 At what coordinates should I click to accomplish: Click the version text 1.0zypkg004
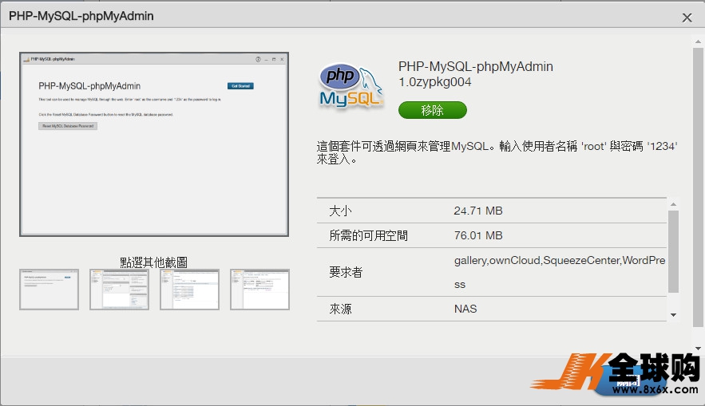[434, 82]
